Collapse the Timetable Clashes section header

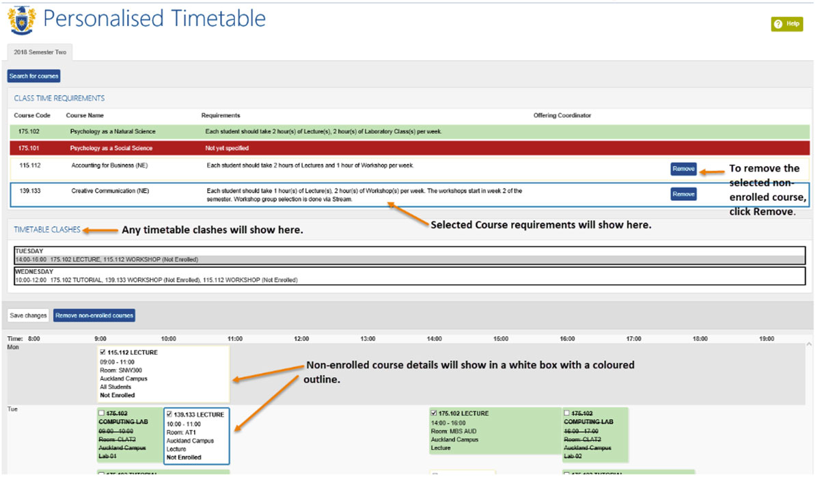47,230
